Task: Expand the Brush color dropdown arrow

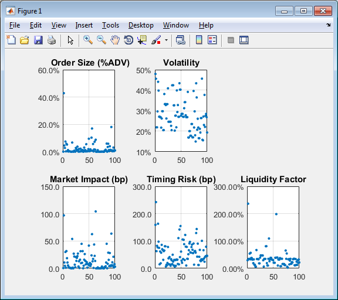Action: [x=166, y=40]
